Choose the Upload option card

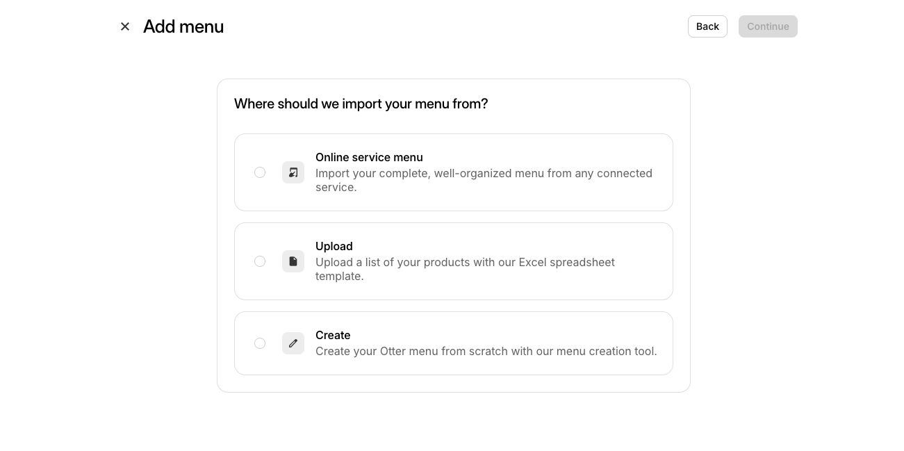454,261
